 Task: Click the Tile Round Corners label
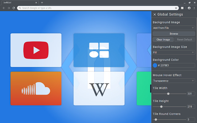(x=167, y=114)
